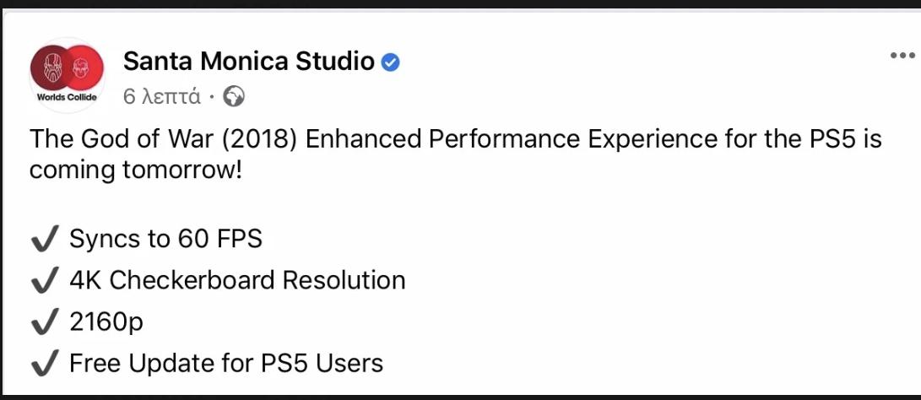This screenshot has height=400, width=921.
Task: Click the check mark beside 2160p
Action: [45, 322]
